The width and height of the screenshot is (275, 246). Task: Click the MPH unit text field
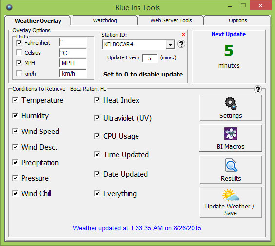coord(73,63)
